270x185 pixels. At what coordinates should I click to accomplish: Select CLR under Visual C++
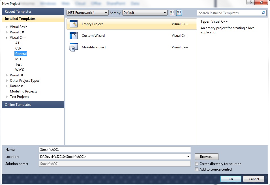pyautogui.click(x=18, y=48)
